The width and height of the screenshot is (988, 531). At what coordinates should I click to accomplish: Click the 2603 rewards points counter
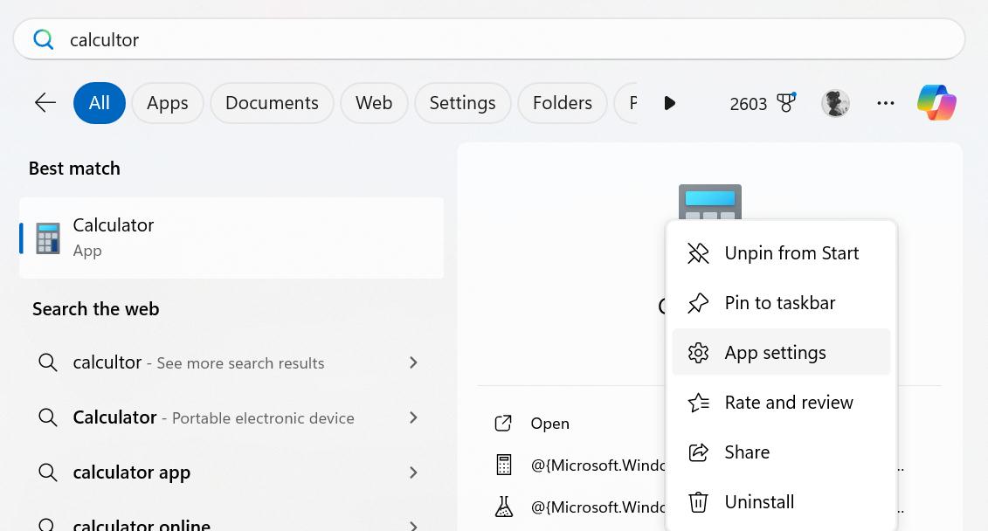(748, 103)
